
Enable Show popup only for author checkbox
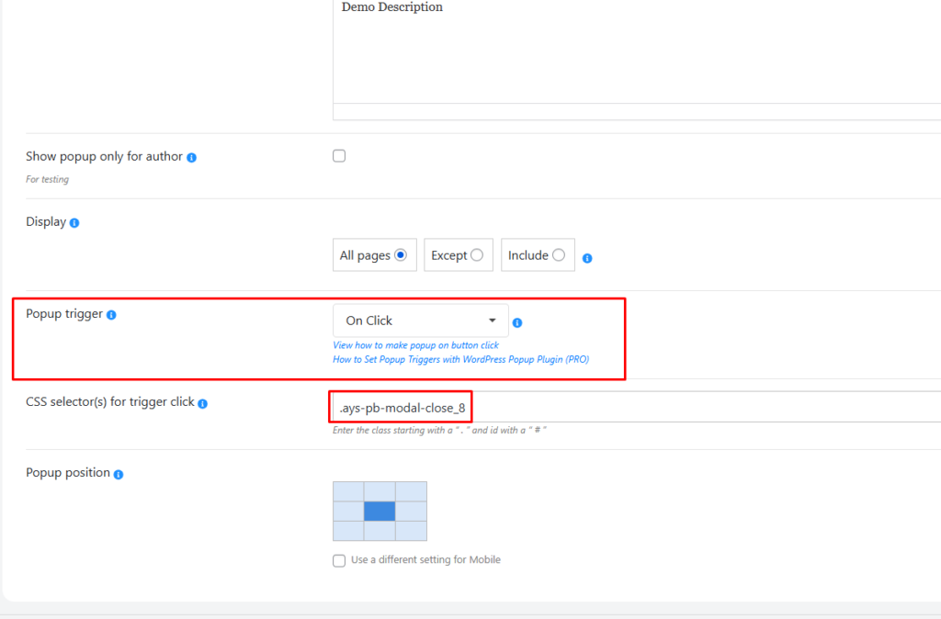[339, 156]
